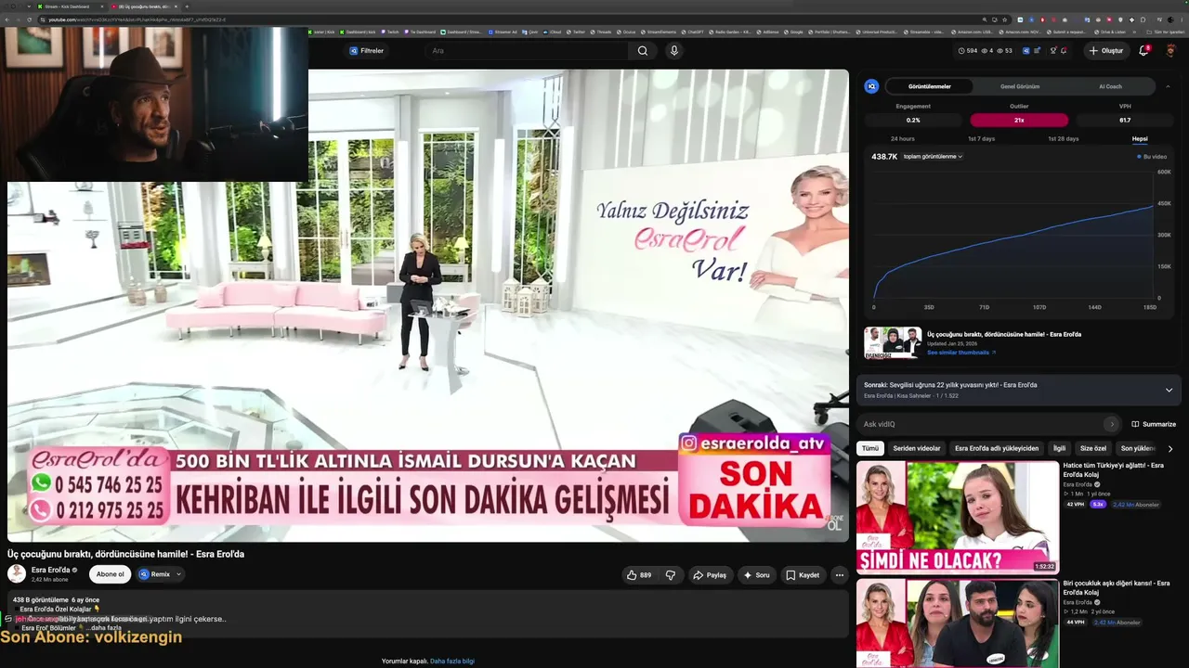This screenshot has width=1189, height=668.
Task: Select the Tümü filter chip
Action: coord(869,448)
